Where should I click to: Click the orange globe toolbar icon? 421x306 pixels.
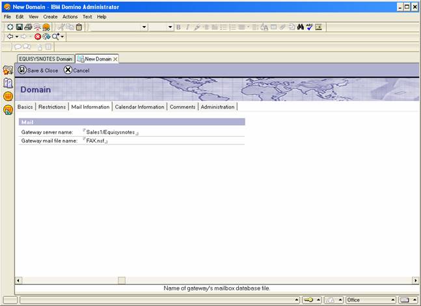(46, 27)
